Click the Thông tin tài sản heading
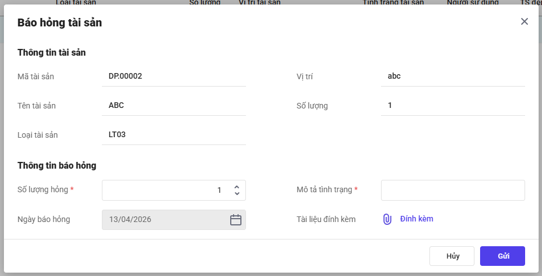The width and height of the screenshot is (542, 276). [x=52, y=52]
